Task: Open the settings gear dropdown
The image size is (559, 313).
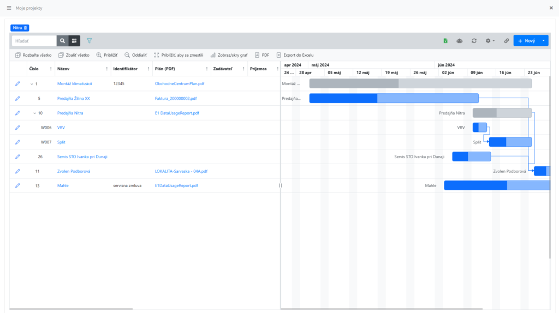Action: [490, 41]
